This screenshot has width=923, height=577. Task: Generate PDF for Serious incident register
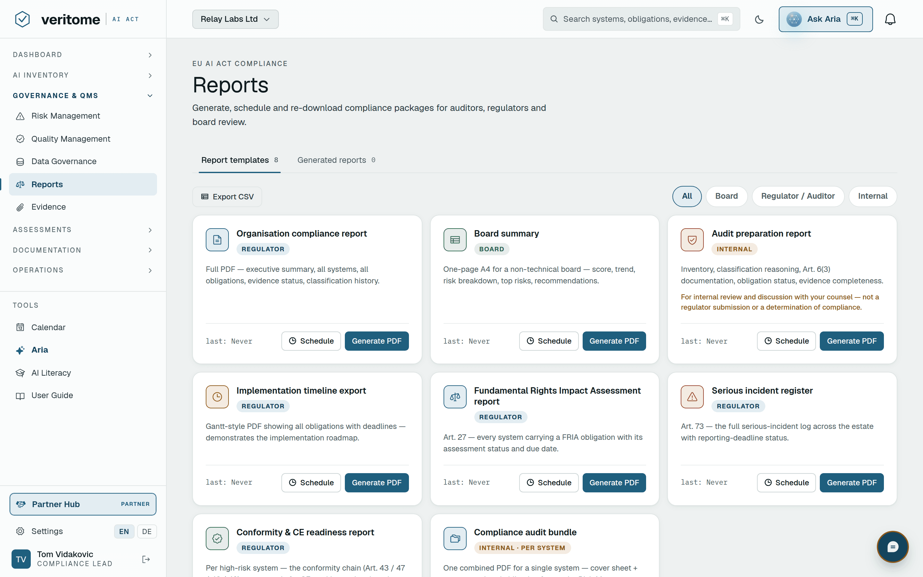[x=851, y=482]
